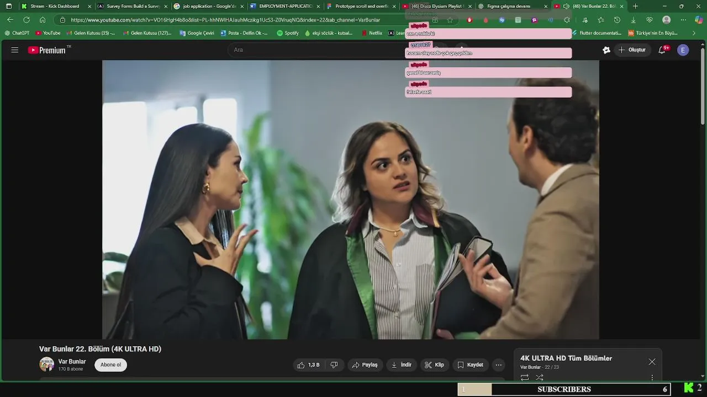Open ekşi sözlük bookmark
The width and height of the screenshot is (707, 397).
coord(329,33)
